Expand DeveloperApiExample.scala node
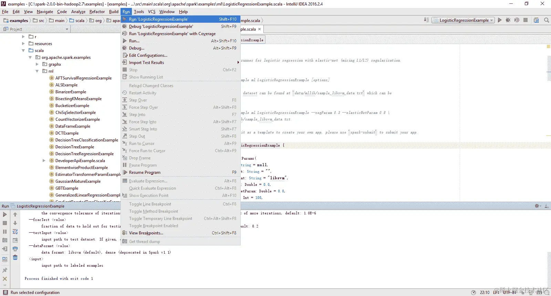Viewport: 551px width, 296px height. click(x=44, y=161)
